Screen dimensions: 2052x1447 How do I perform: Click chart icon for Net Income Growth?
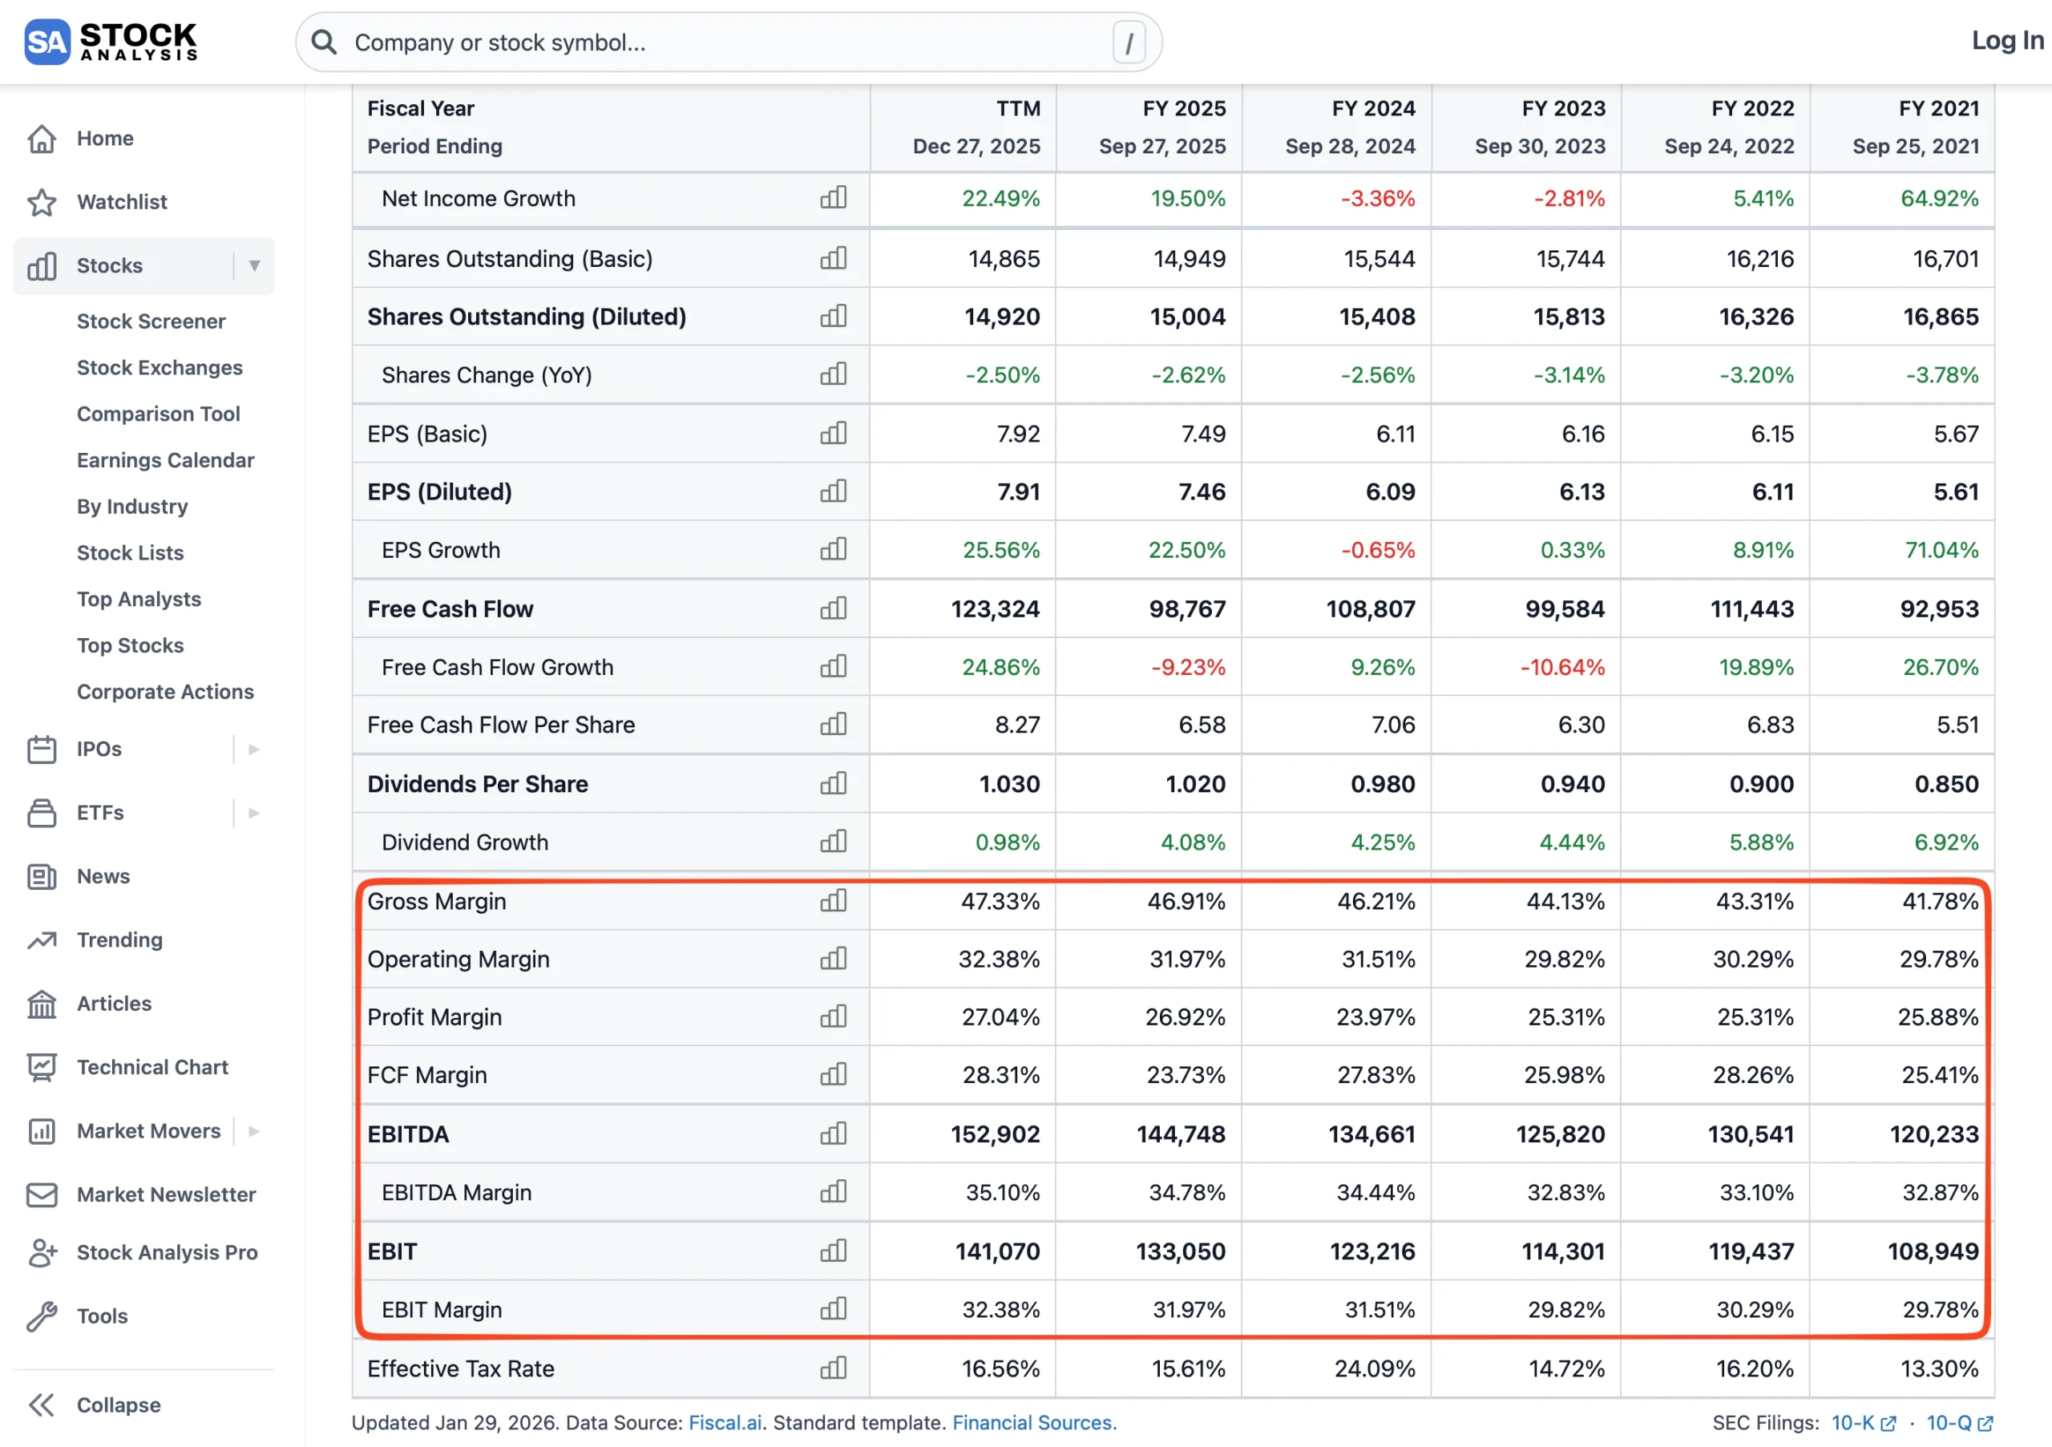[833, 197]
